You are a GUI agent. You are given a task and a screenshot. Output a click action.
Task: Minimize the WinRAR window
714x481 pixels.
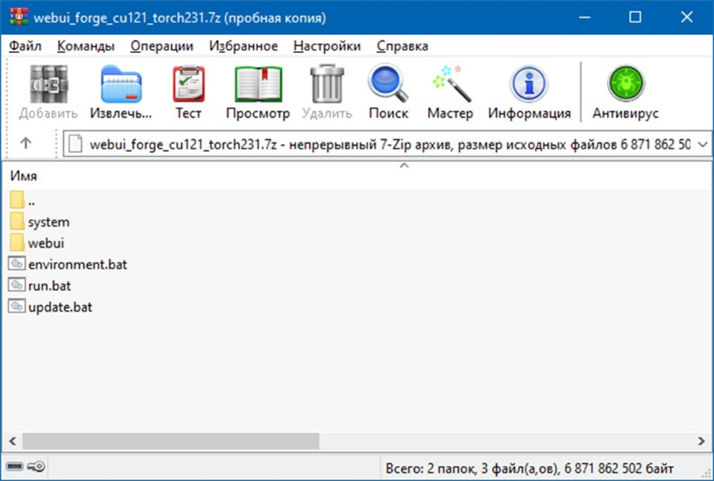585,17
